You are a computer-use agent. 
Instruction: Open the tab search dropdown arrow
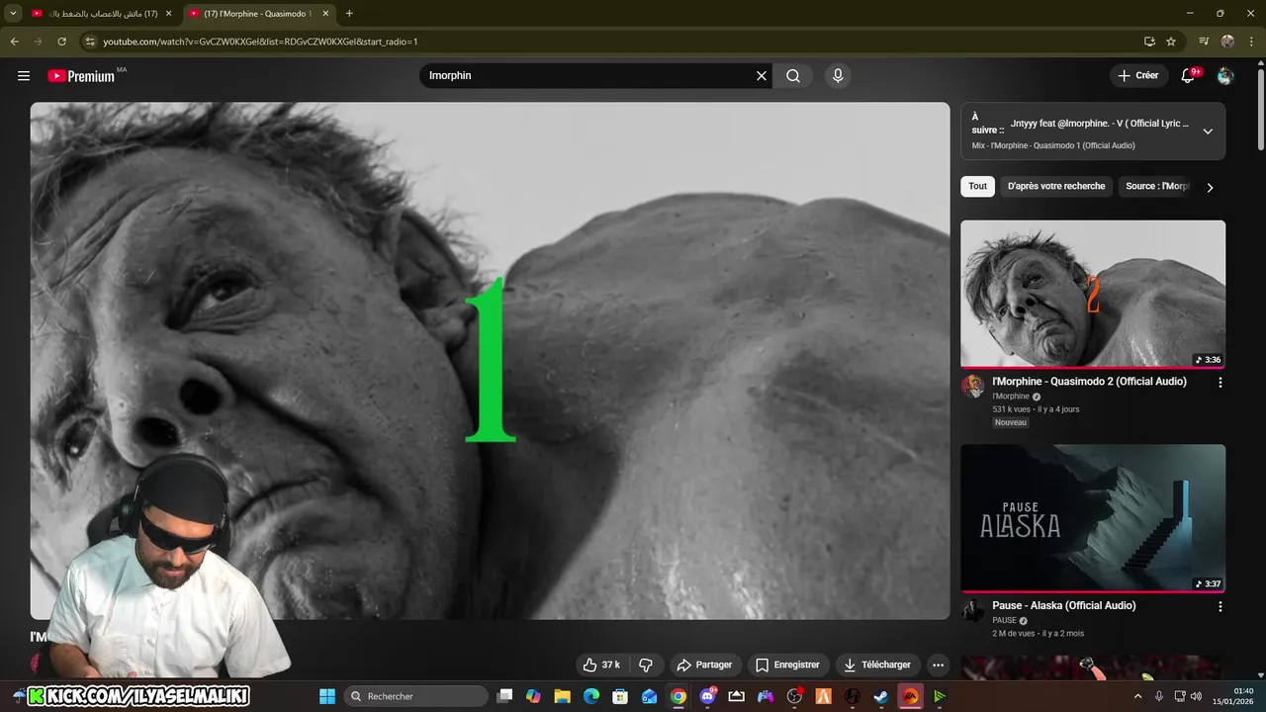(x=13, y=14)
